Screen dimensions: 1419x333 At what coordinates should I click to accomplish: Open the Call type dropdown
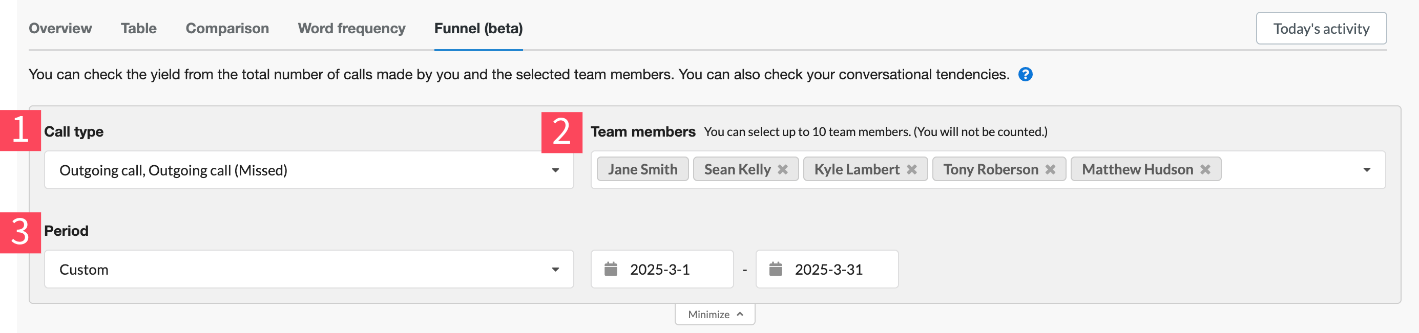coord(309,170)
